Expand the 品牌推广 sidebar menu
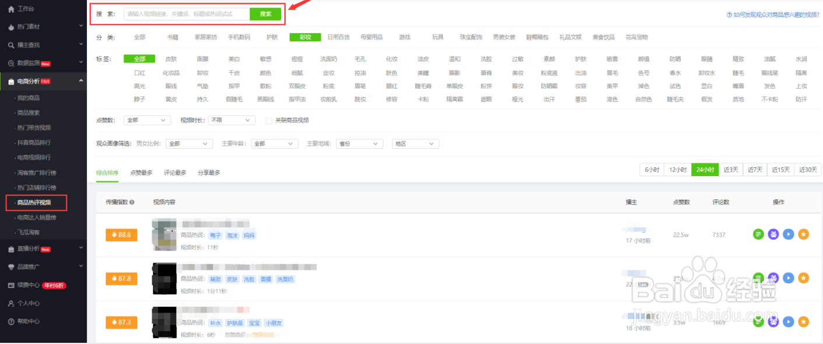823x344 pixels. click(x=43, y=267)
